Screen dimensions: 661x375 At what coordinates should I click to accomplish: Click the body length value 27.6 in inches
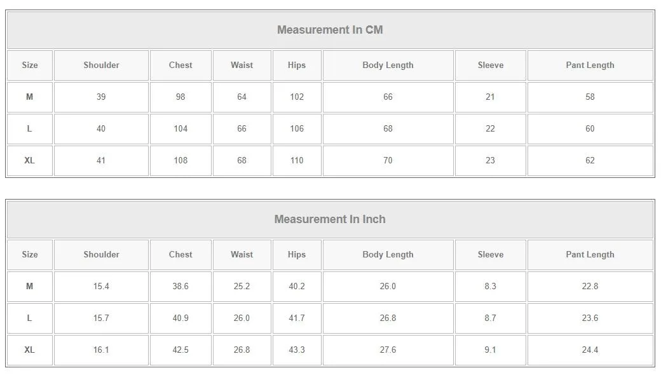tap(388, 350)
